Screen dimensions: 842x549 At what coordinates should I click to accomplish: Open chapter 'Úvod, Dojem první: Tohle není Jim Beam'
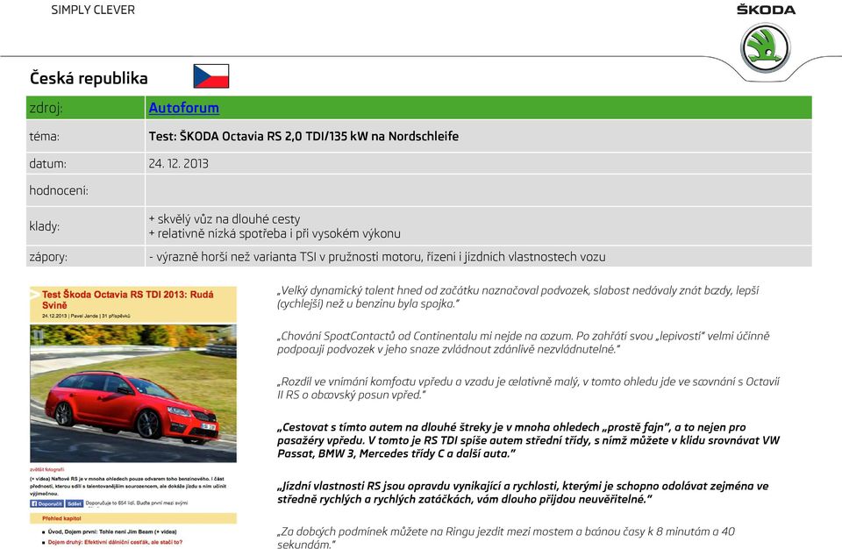click(112, 531)
